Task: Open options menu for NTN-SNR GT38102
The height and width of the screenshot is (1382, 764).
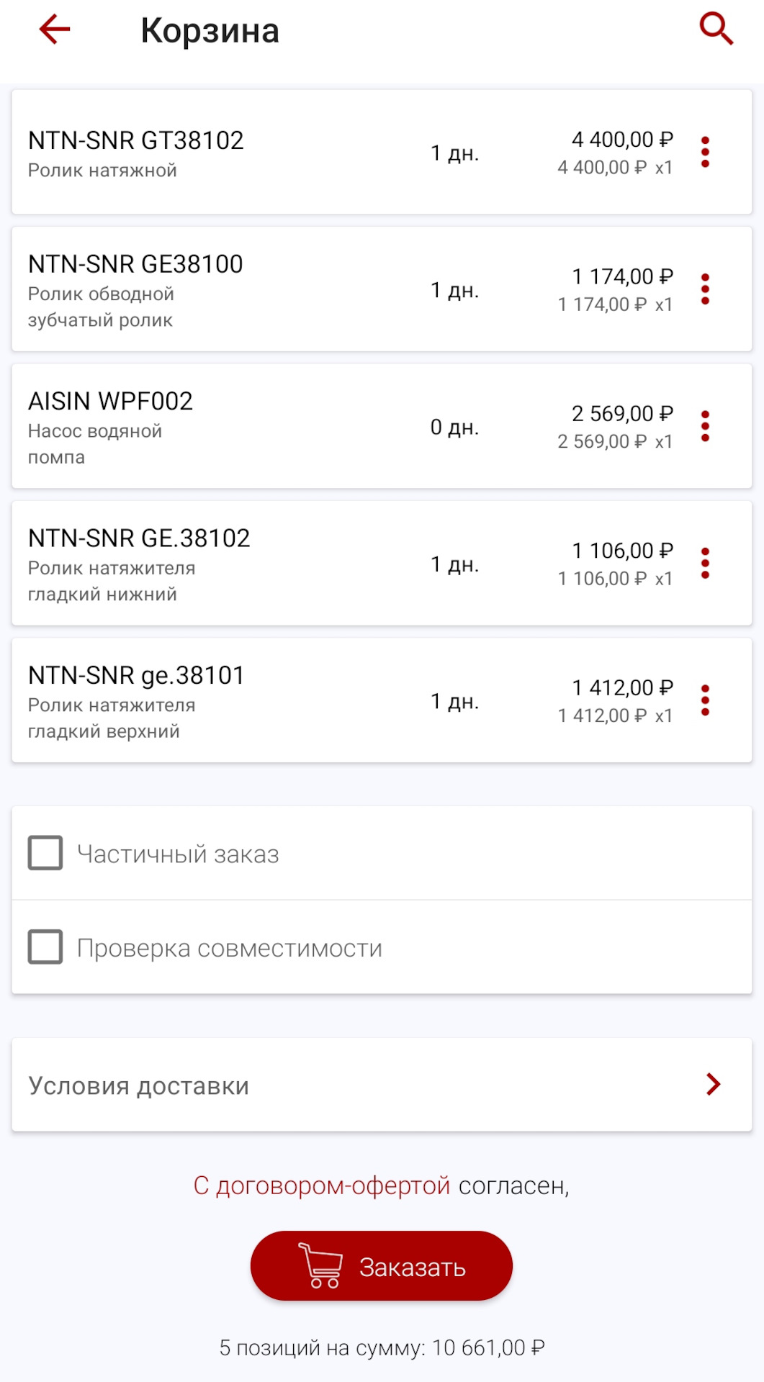Action: pyautogui.click(x=705, y=152)
